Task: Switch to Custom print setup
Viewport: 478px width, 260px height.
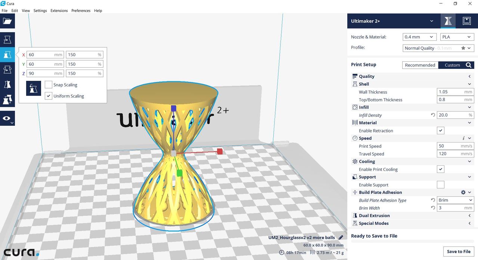Action: point(452,65)
